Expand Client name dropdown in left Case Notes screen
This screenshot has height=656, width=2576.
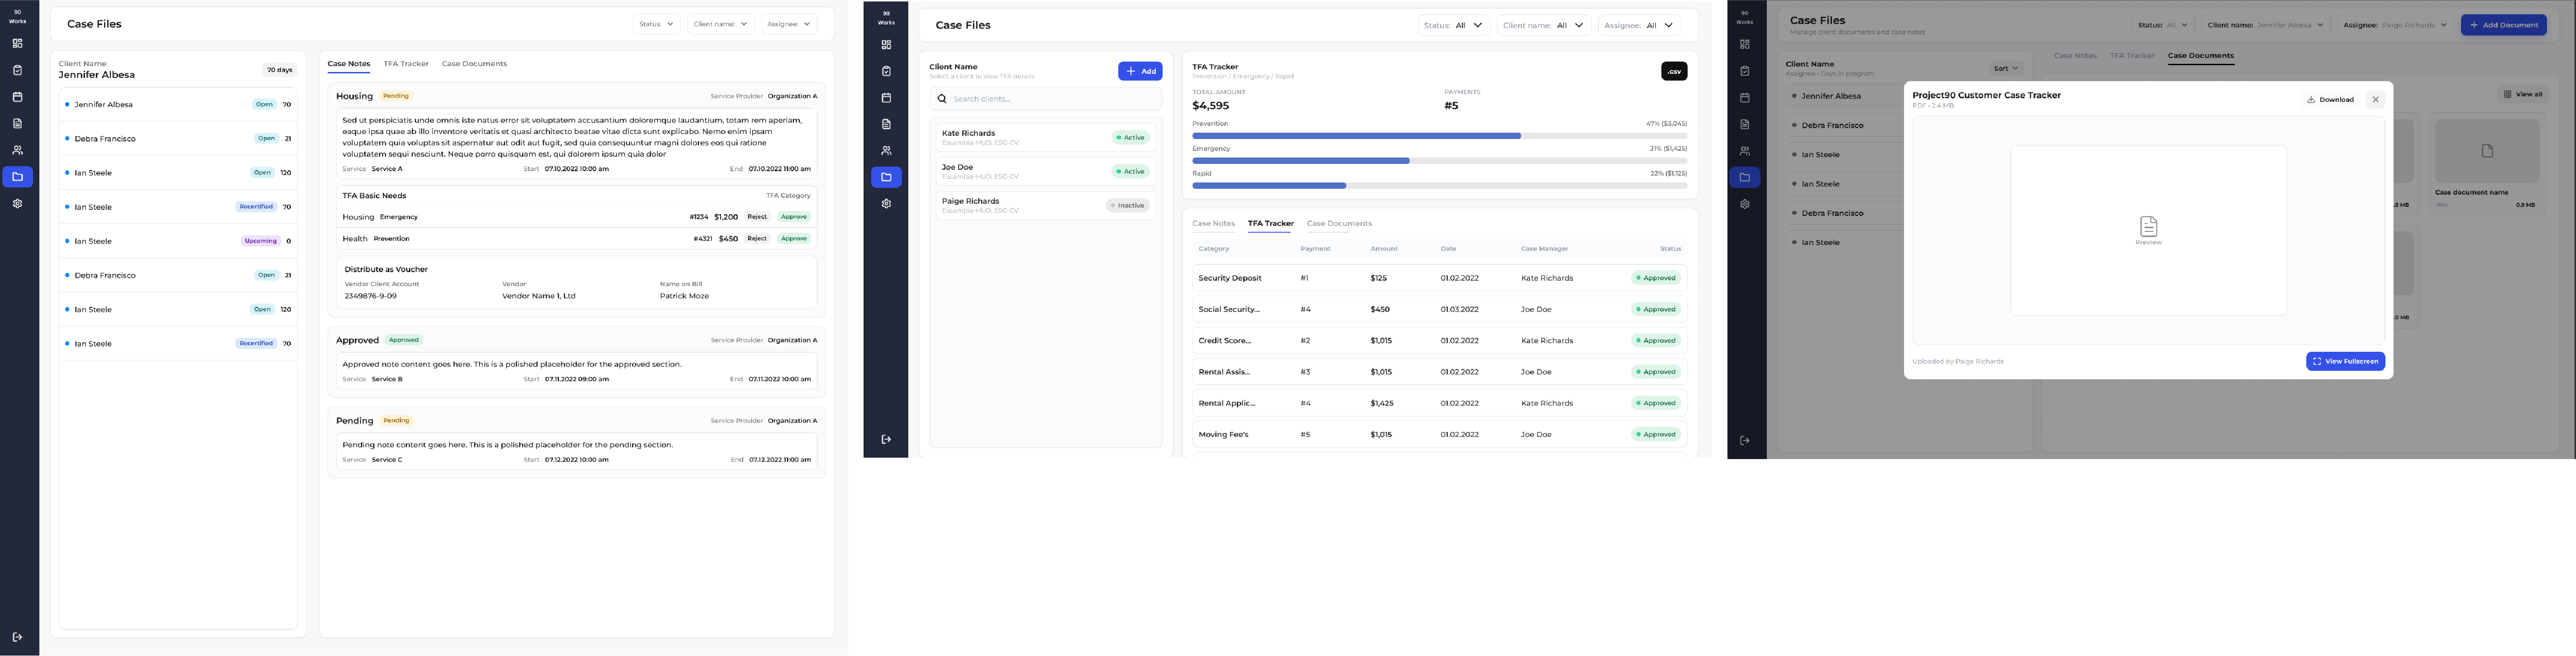point(721,24)
